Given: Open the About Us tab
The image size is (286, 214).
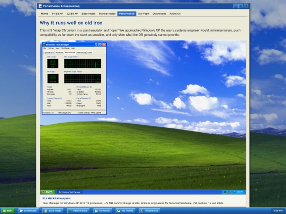Looking at the screenshot, I should [175, 14].
